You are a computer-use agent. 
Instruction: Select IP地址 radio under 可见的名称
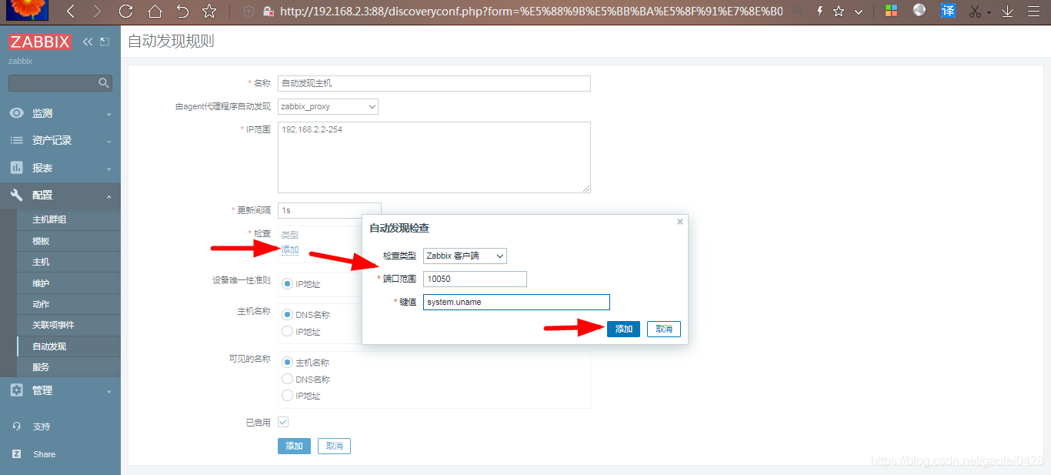tap(288, 396)
